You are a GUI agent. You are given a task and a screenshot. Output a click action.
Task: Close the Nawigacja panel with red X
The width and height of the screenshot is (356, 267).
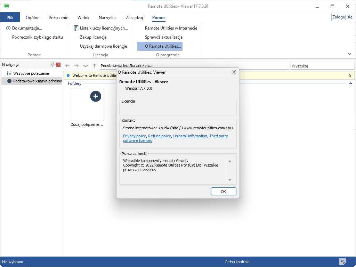click(x=58, y=64)
